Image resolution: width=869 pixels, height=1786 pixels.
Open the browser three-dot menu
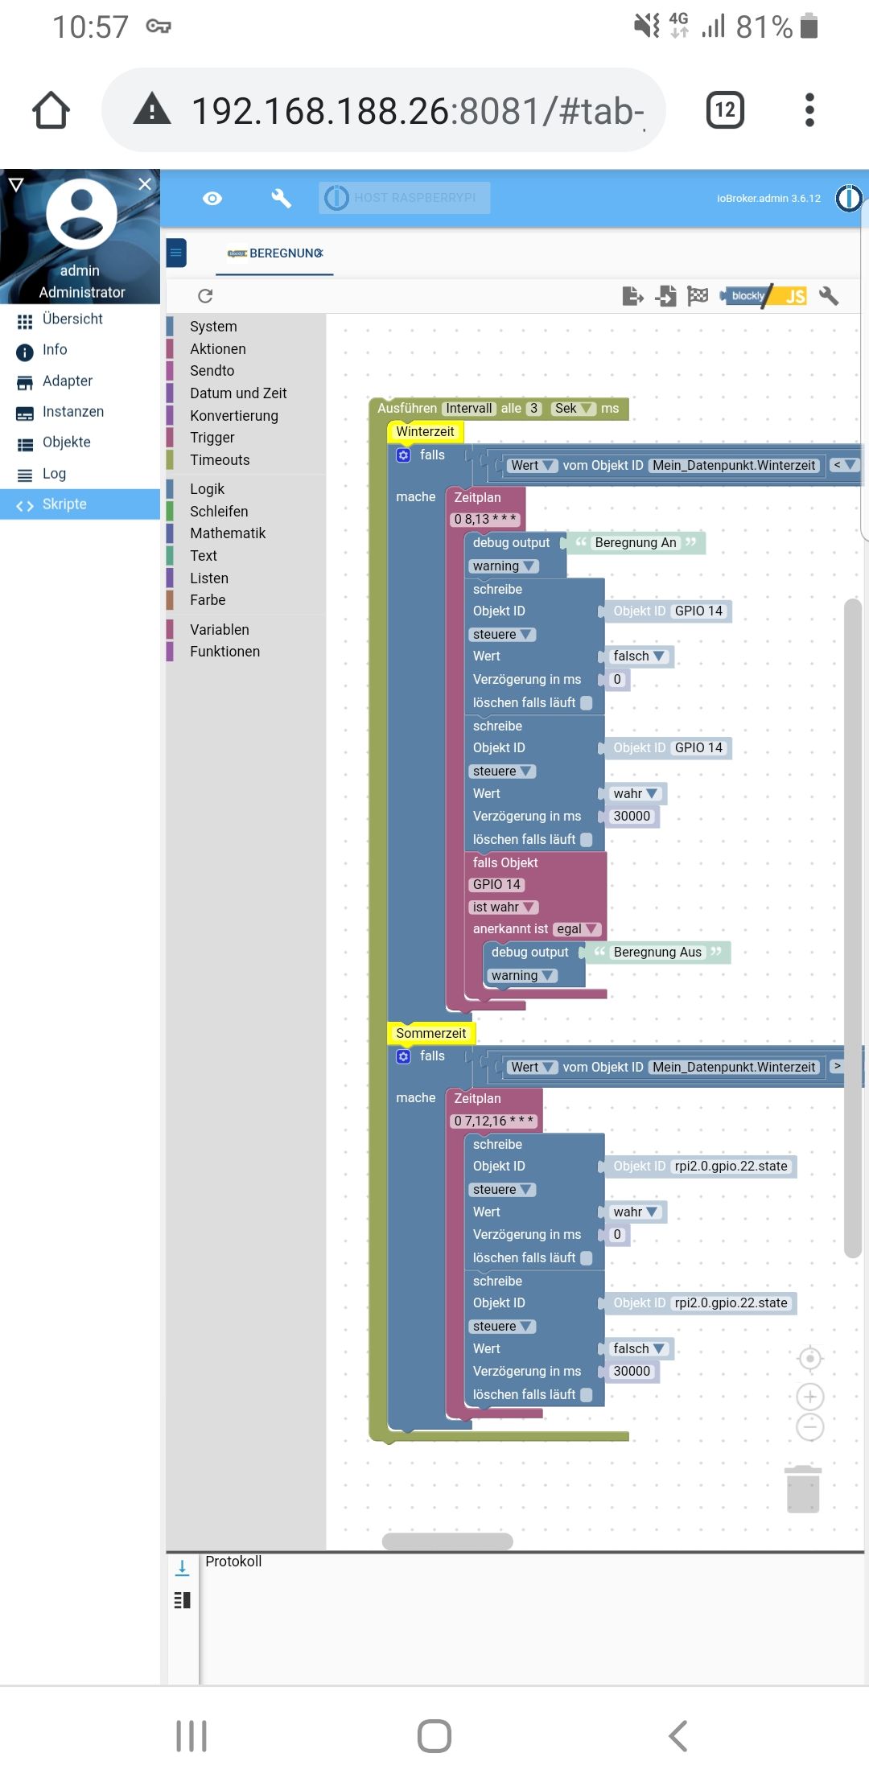point(809,110)
